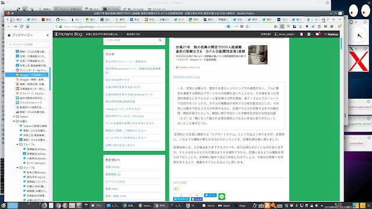Open the user account dropdown in Hatena header
The height and width of the screenshot is (209, 372).
285,34
